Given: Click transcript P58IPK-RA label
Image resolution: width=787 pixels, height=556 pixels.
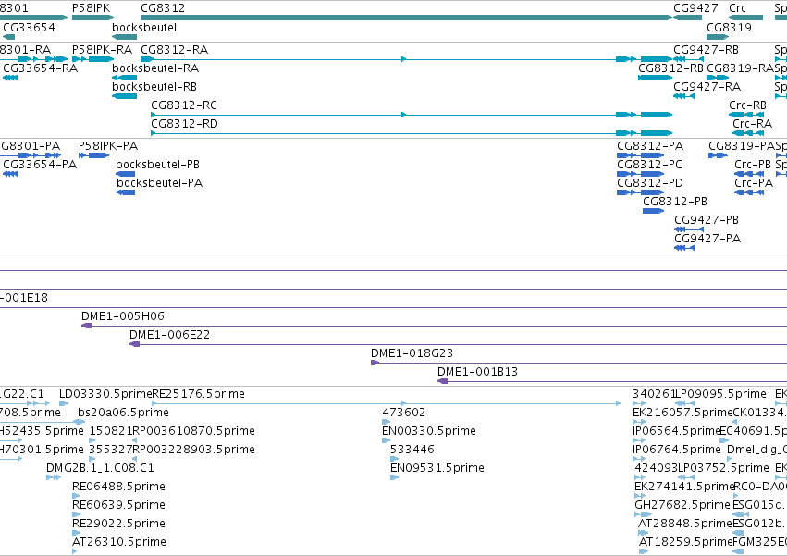Looking at the screenshot, I should coord(102,50).
